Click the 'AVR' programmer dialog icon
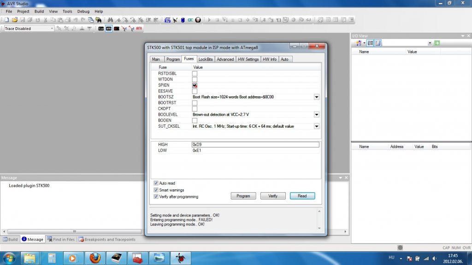This screenshot has width=472, height=265. click(x=109, y=29)
